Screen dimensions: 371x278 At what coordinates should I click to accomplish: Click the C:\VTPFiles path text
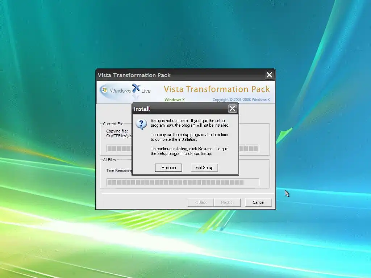point(119,136)
